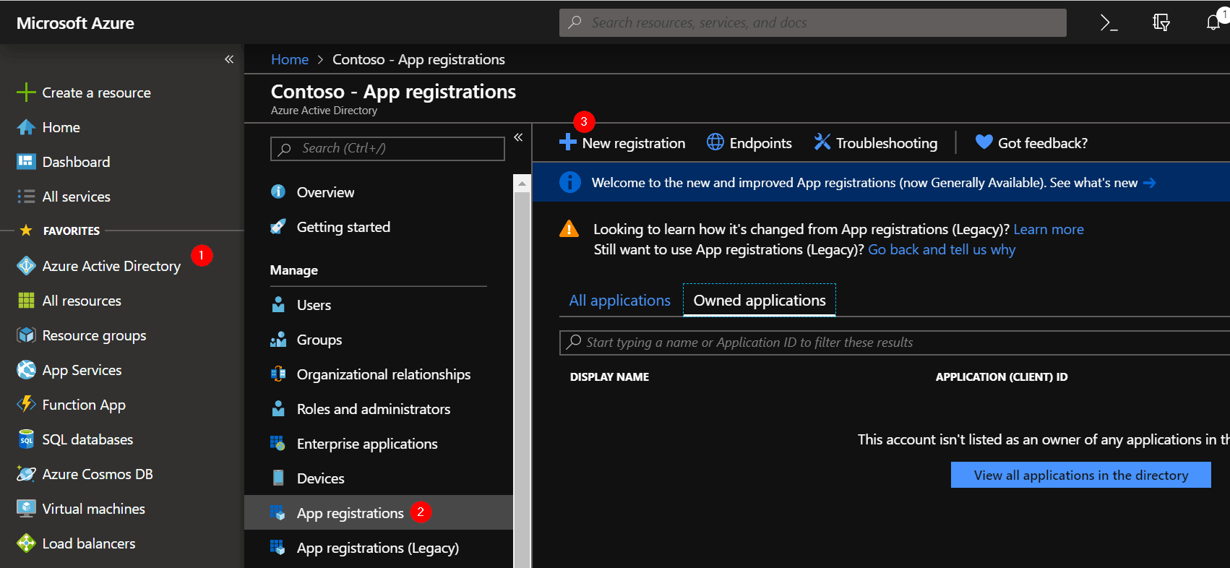Image resolution: width=1230 pixels, height=568 pixels.
Task: Click the Groups people icon
Action: click(x=278, y=339)
